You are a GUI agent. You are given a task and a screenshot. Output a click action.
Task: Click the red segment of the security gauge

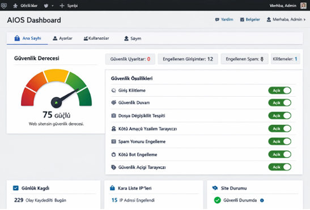pos(28,97)
